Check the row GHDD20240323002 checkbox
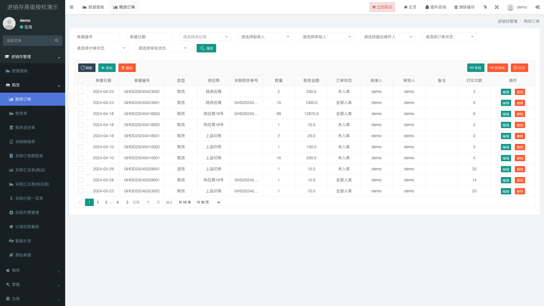Image resolution: width=544 pixels, height=306 pixels. (81, 191)
